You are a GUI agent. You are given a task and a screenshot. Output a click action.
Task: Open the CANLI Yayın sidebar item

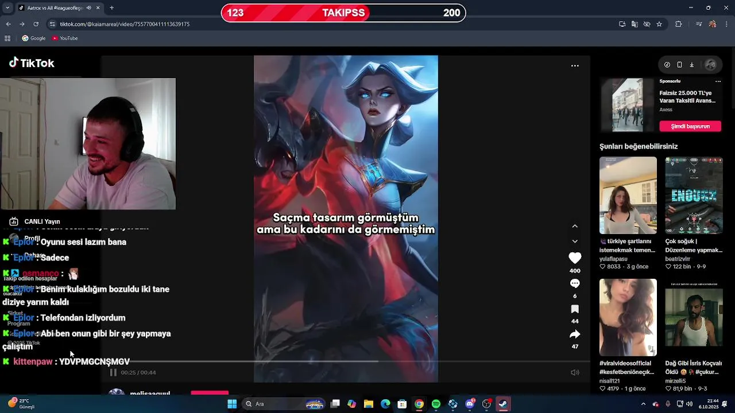click(x=34, y=221)
